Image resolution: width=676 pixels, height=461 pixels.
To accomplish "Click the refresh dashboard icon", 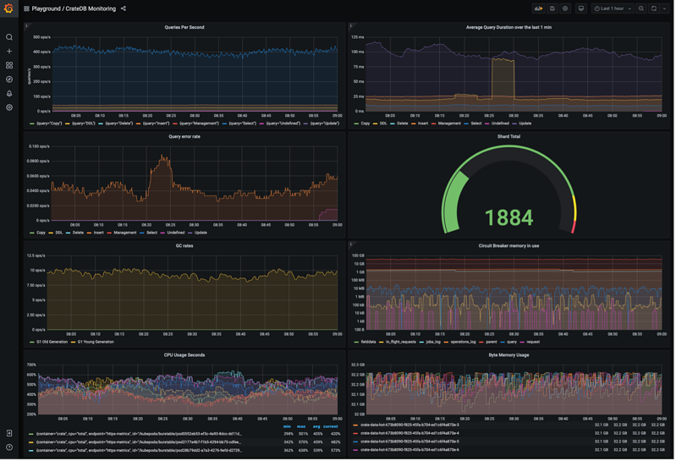I will (654, 8).
